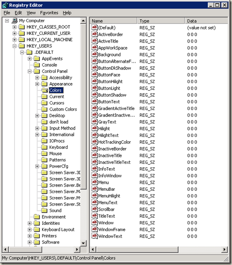Click the status bar registry path
The height and width of the screenshot is (265, 232).
tap(59, 258)
